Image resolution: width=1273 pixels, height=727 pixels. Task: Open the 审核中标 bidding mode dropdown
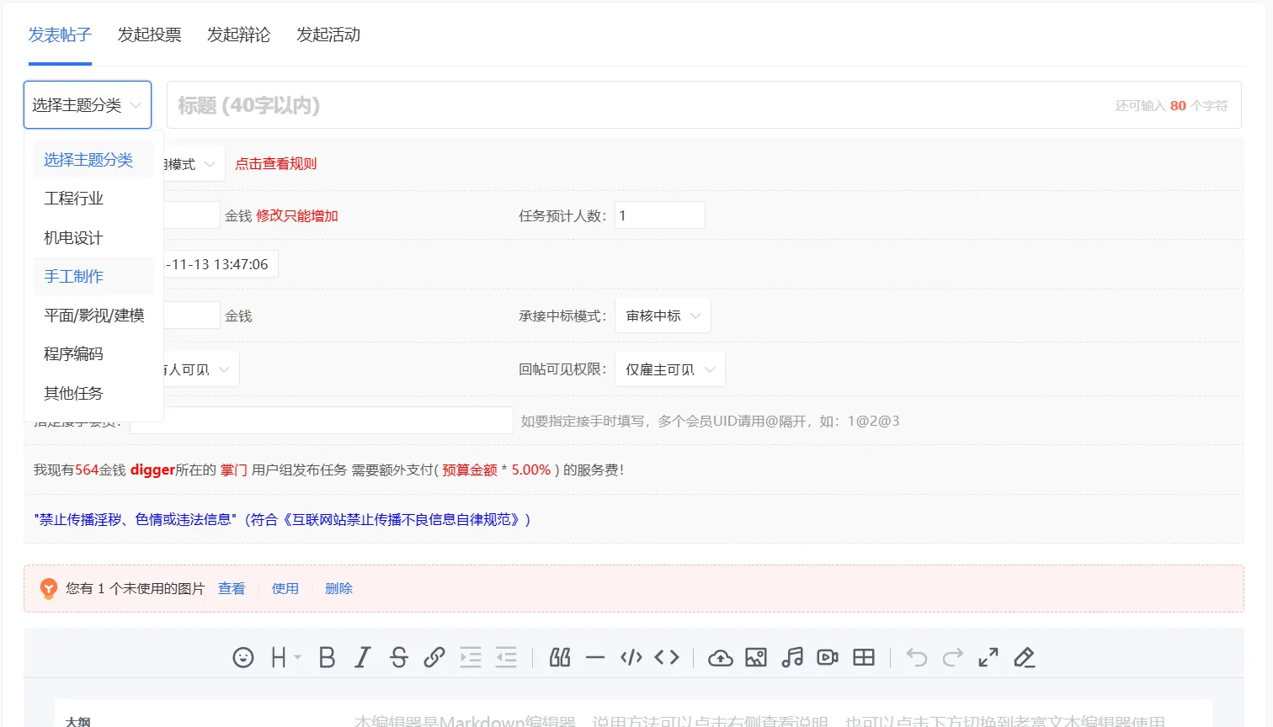[663, 316]
